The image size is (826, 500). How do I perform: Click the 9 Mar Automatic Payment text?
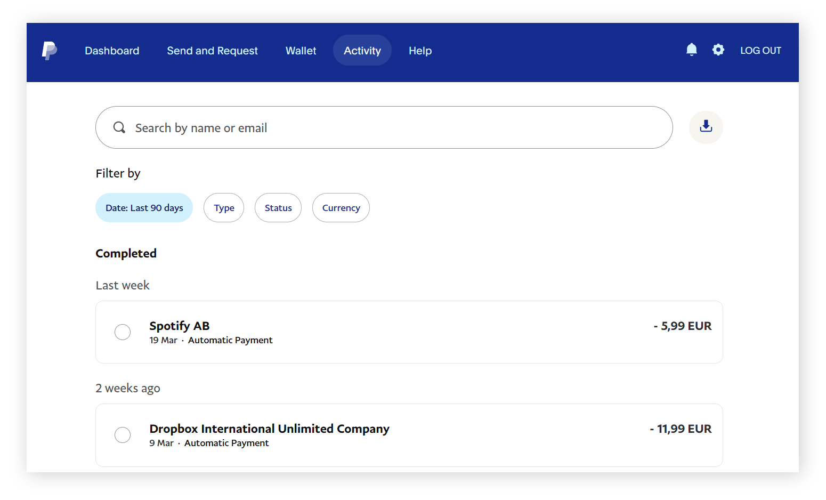209,443
